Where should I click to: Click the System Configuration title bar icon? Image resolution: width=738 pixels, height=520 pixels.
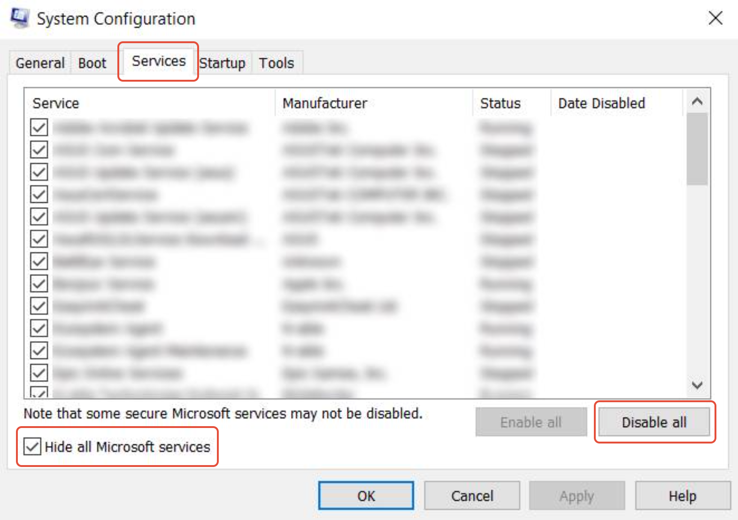pos(20,19)
